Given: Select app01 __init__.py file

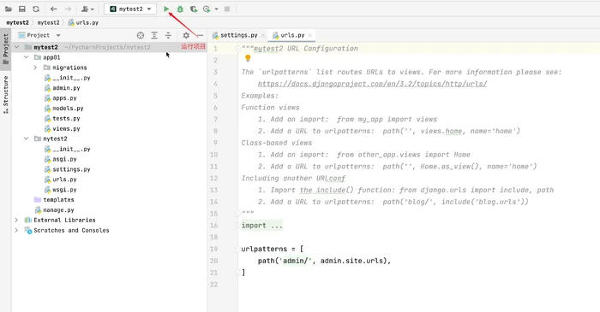Looking at the screenshot, I should (68, 78).
